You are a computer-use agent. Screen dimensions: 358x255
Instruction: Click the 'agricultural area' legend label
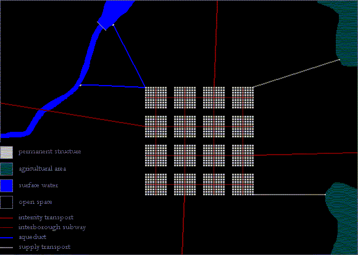[x=43, y=169]
